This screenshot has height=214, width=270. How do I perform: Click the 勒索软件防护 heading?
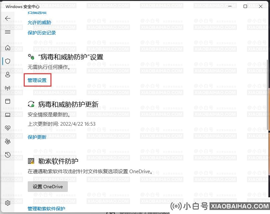[58, 161]
